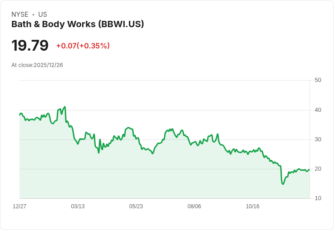The width and height of the screenshot is (334, 230).
Task: Click the US market label
Action: pos(43,14)
